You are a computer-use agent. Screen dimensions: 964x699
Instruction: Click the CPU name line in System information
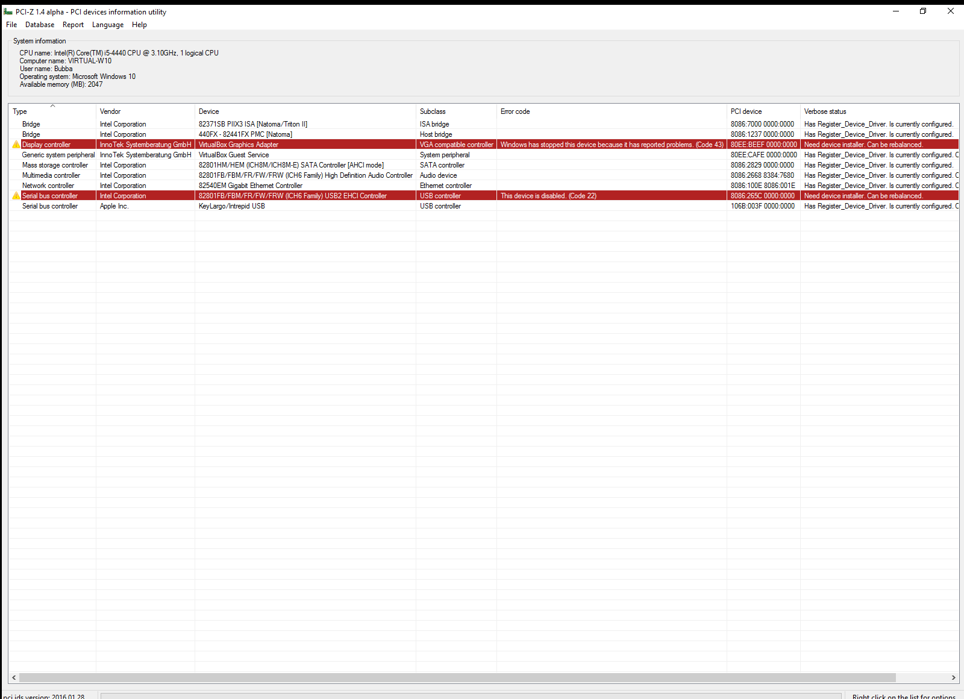(x=119, y=53)
